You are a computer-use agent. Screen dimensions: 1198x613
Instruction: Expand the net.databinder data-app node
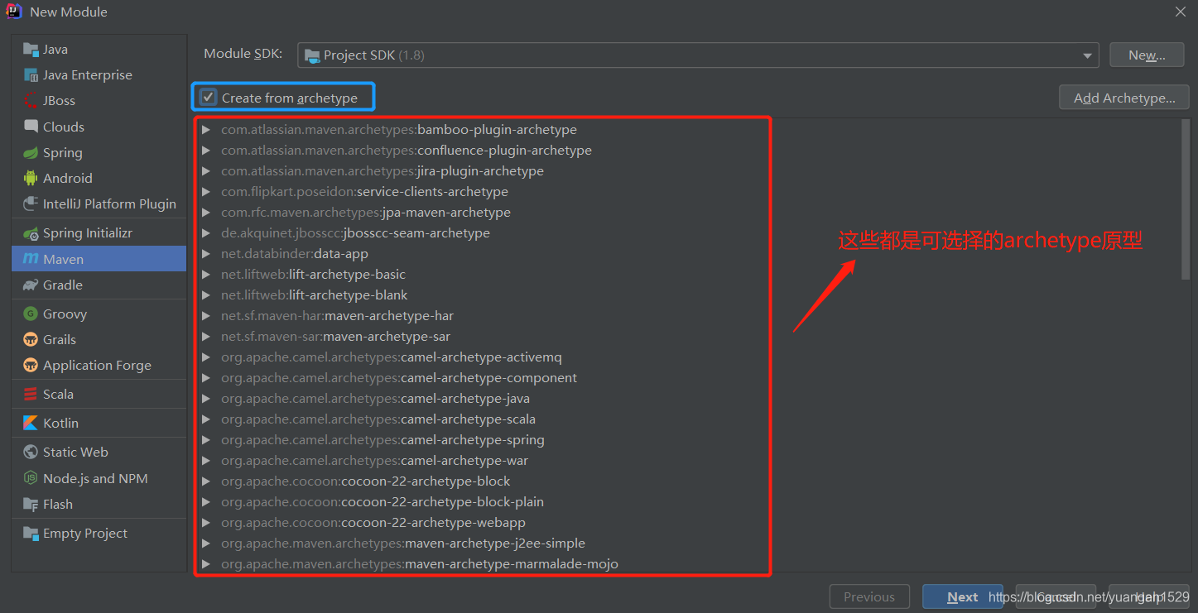[x=205, y=254]
